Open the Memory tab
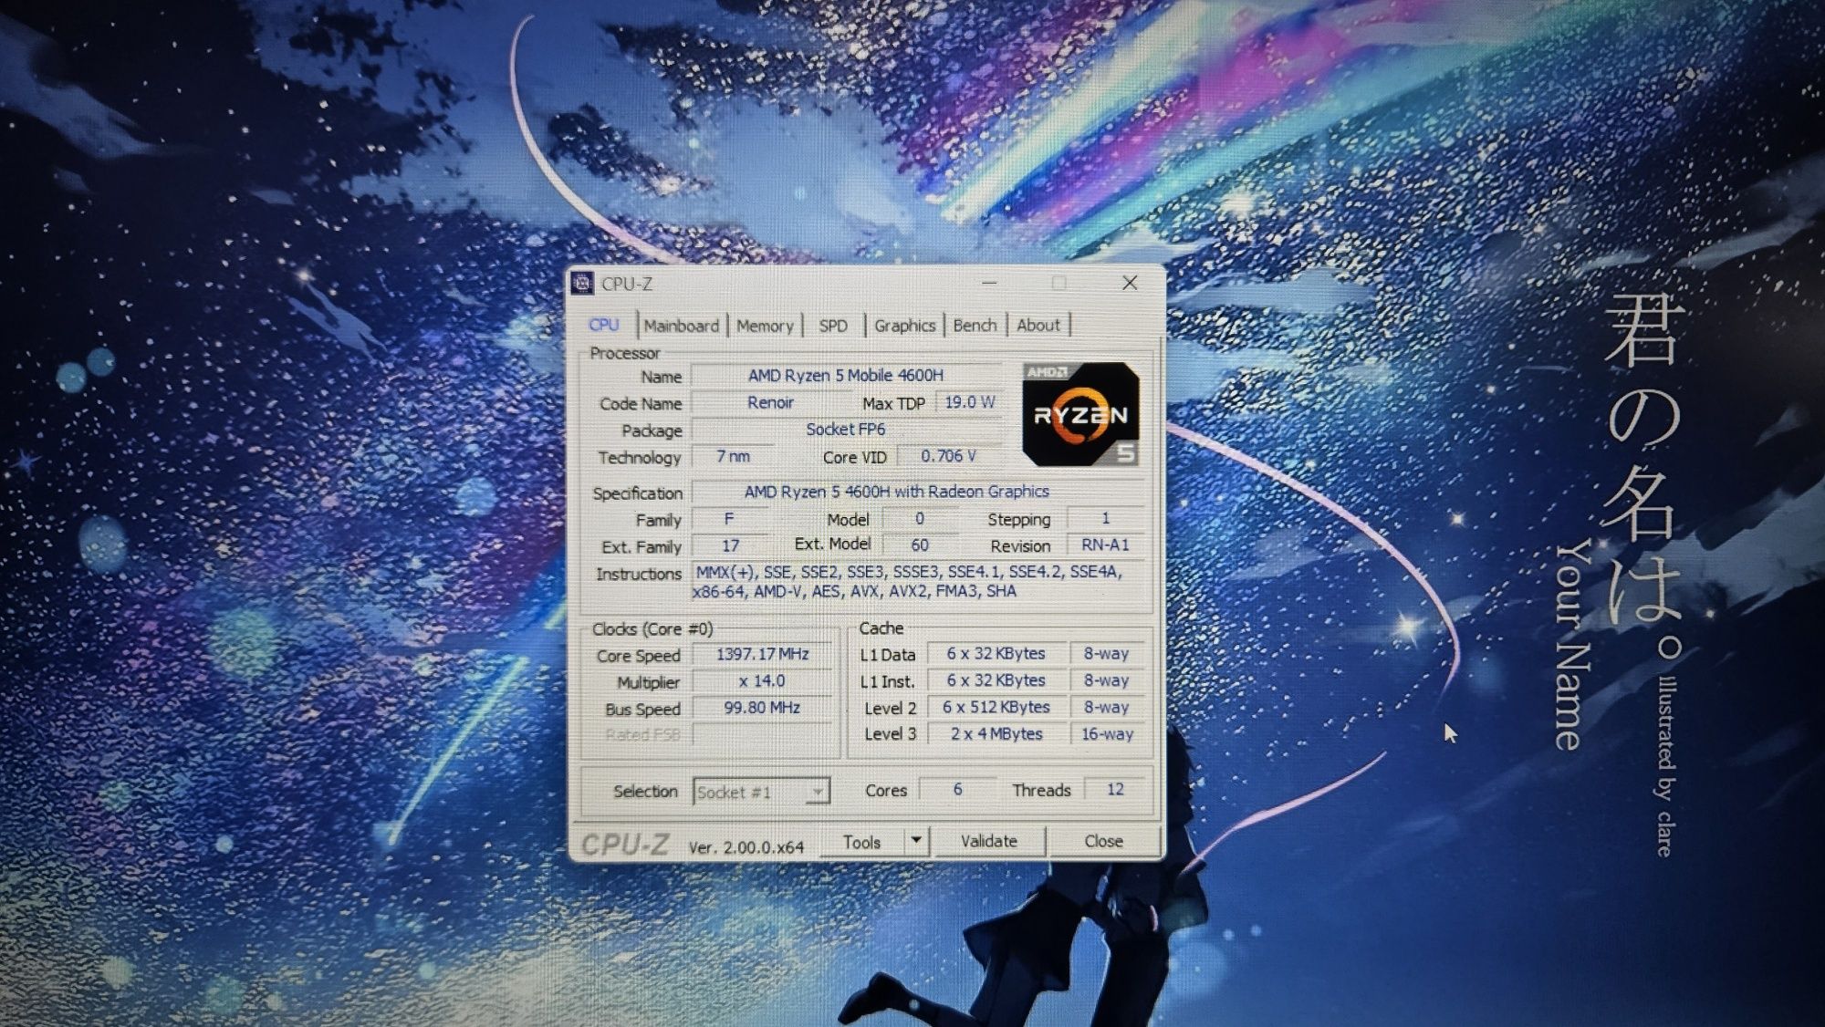The height and width of the screenshot is (1027, 1825). [765, 326]
